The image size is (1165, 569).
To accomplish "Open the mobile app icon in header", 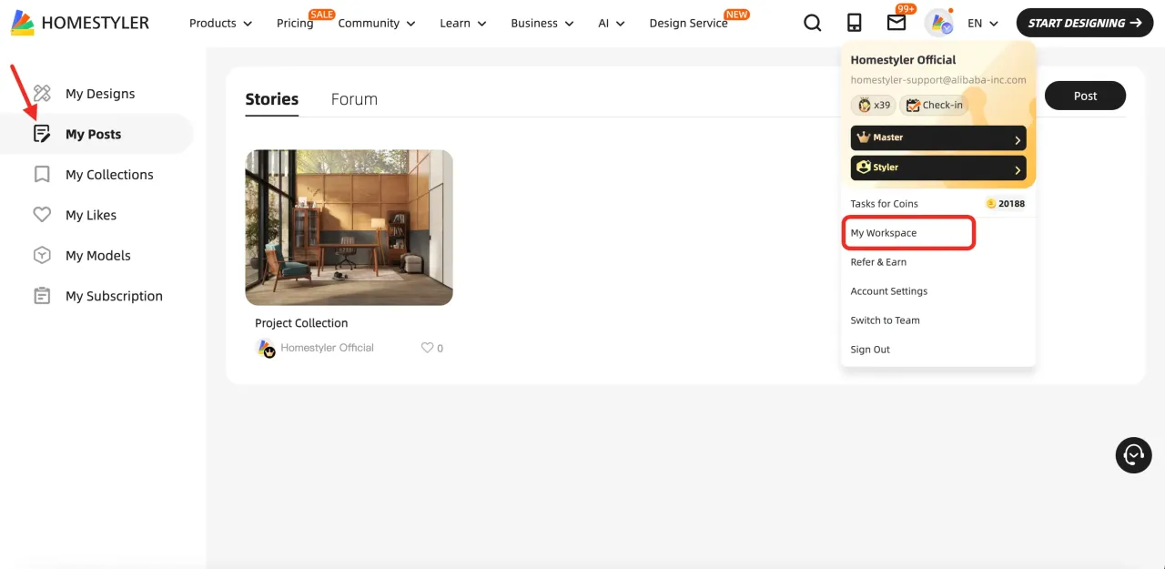I will click(x=854, y=23).
